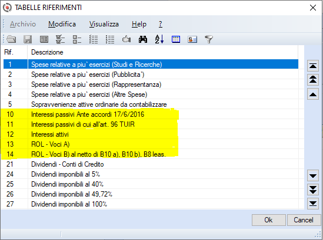The image size is (323, 240).
Task: Click the bulleted list view icon
Action: click(x=110, y=39)
